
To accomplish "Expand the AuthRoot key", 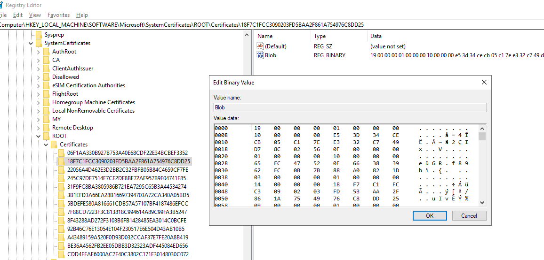I will pos(39,52).
